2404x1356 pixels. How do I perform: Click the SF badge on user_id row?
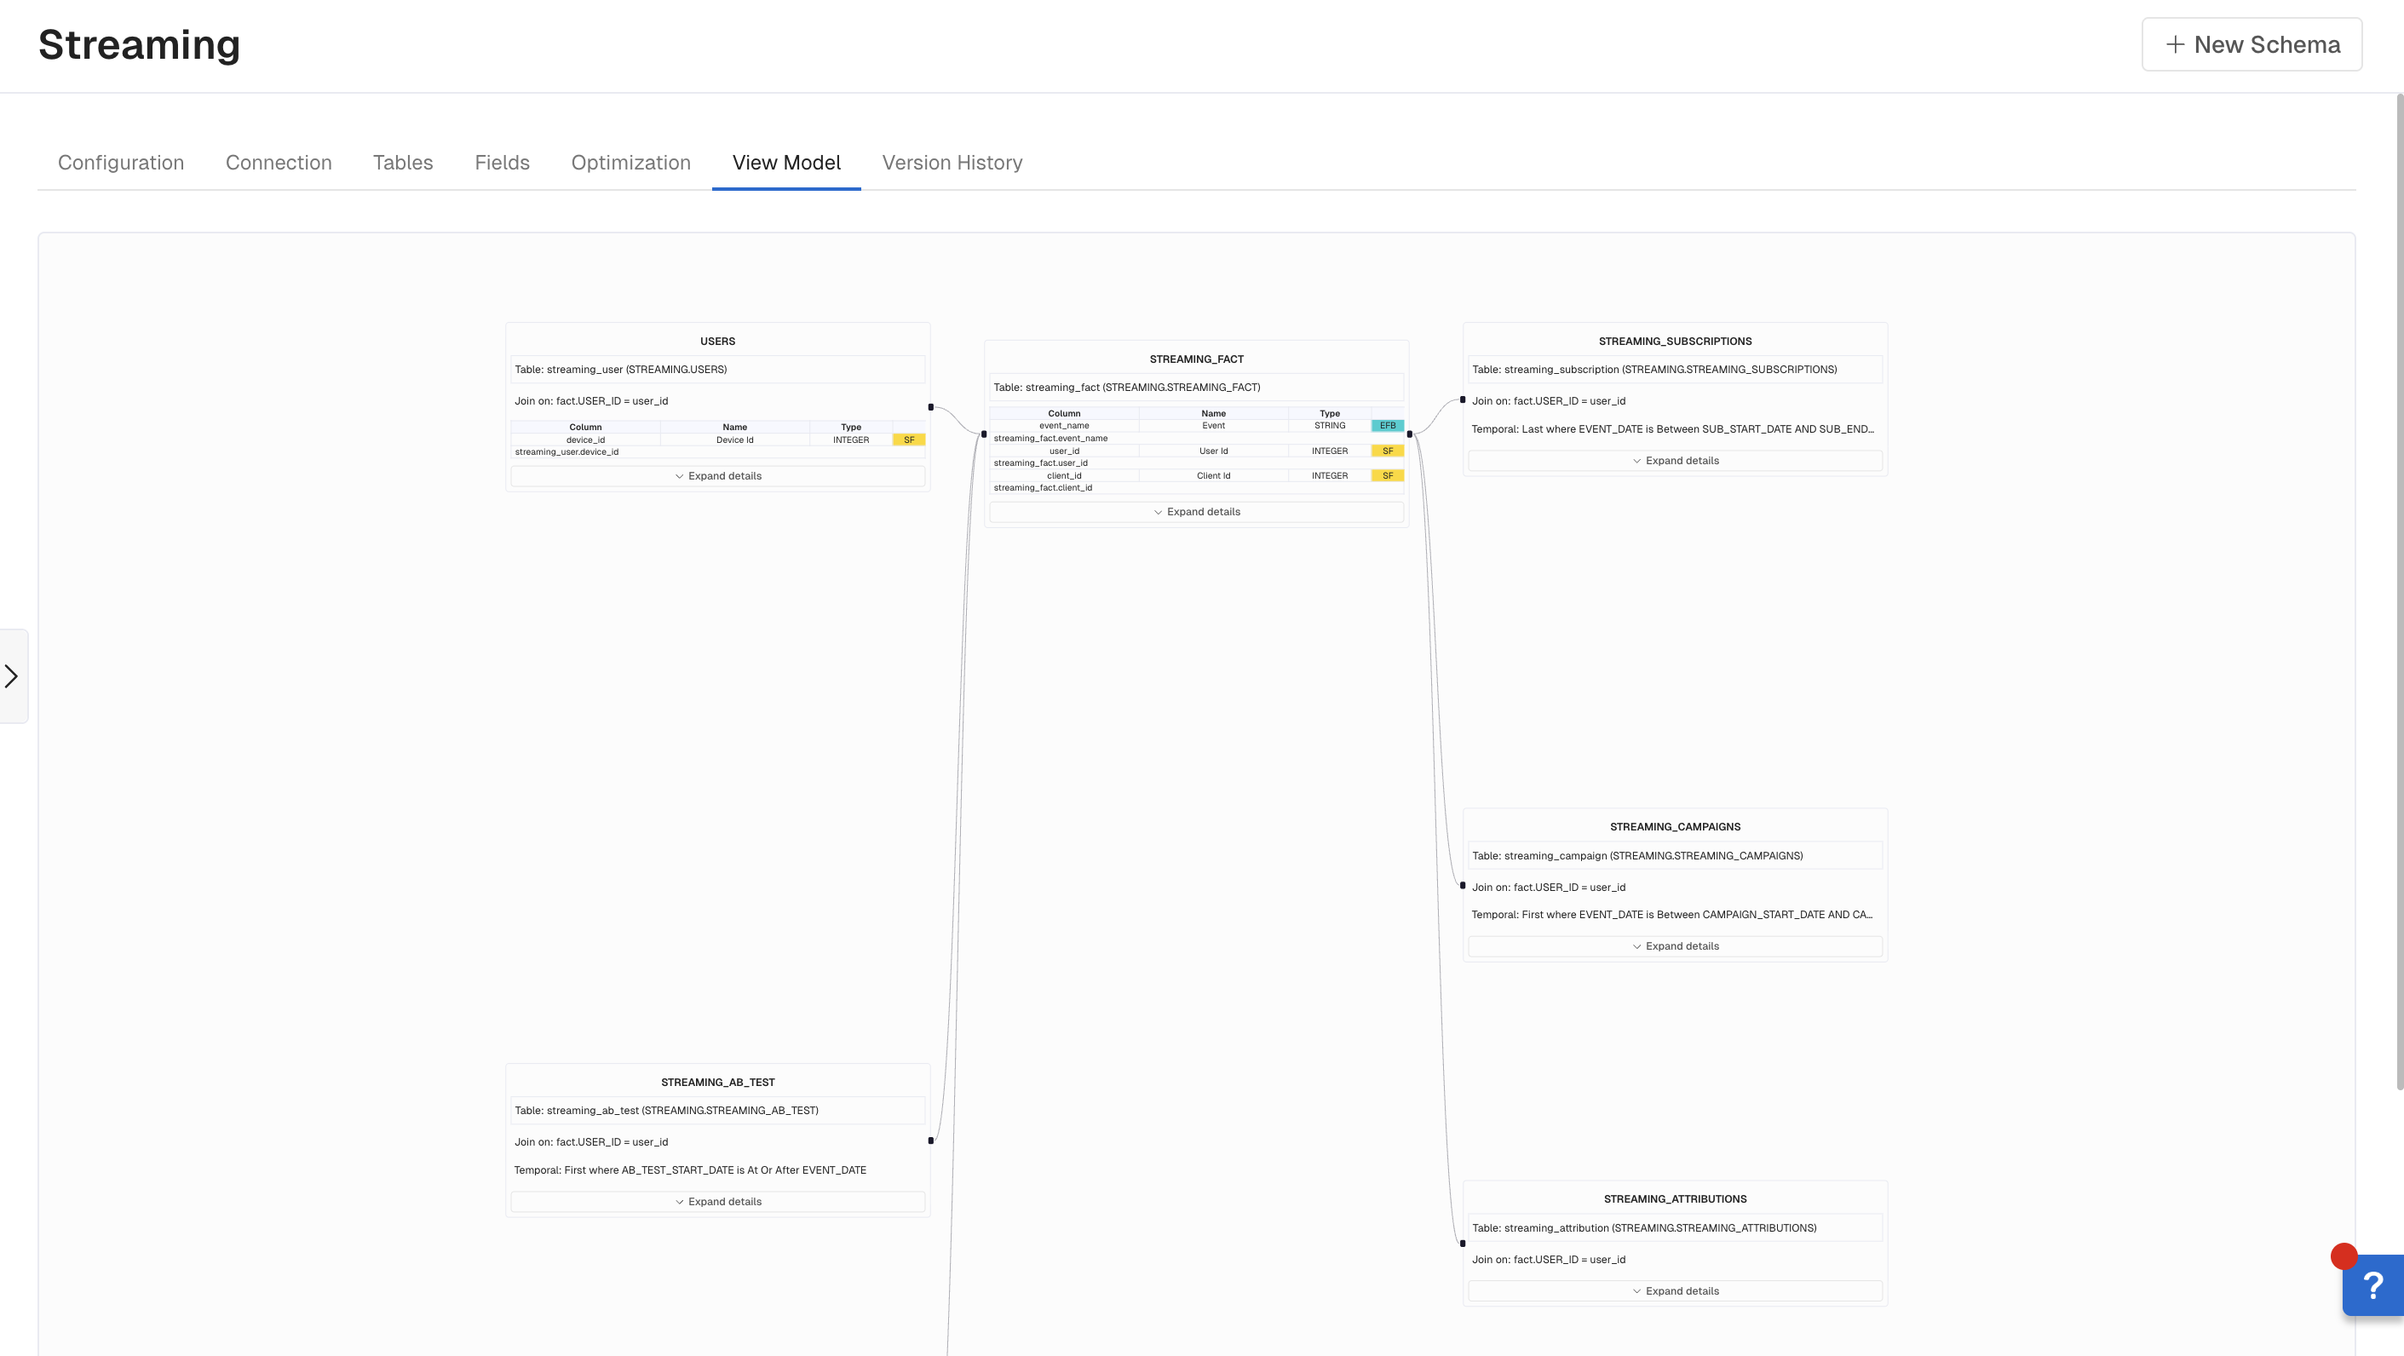1387,451
